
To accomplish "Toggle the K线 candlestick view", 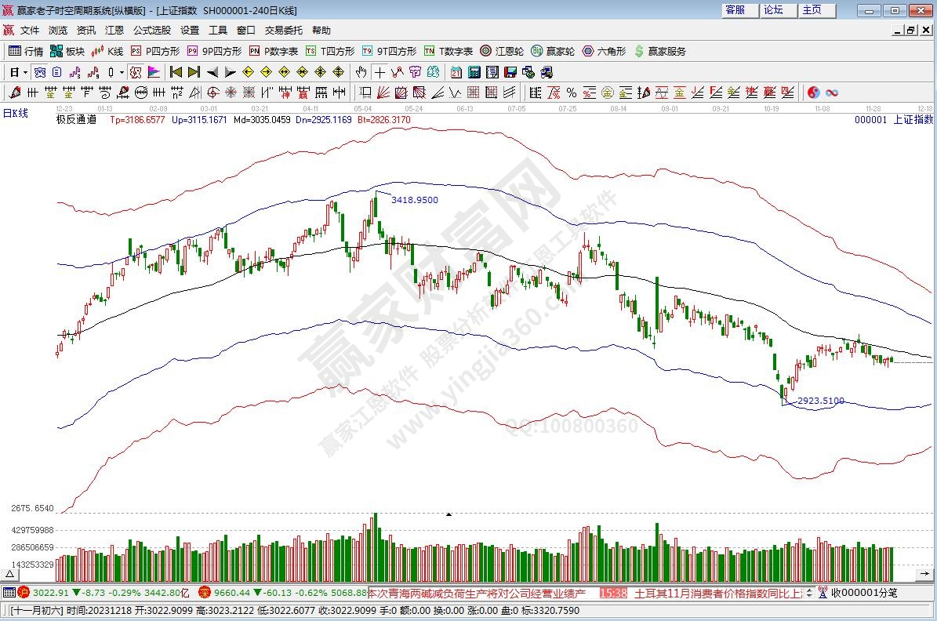I will click(x=107, y=51).
